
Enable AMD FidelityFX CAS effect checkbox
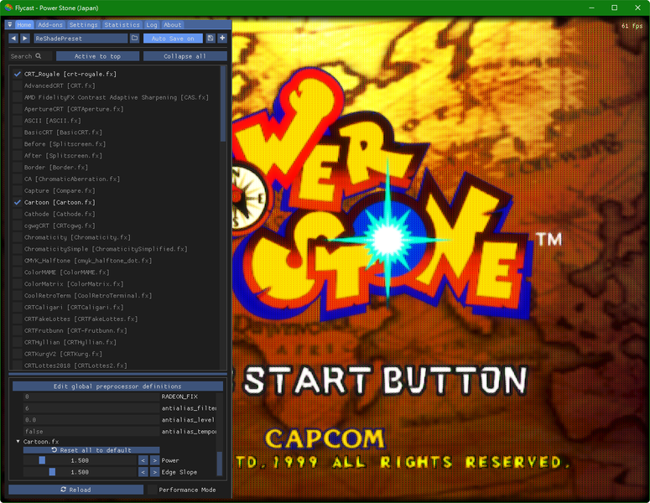(17, 97)
